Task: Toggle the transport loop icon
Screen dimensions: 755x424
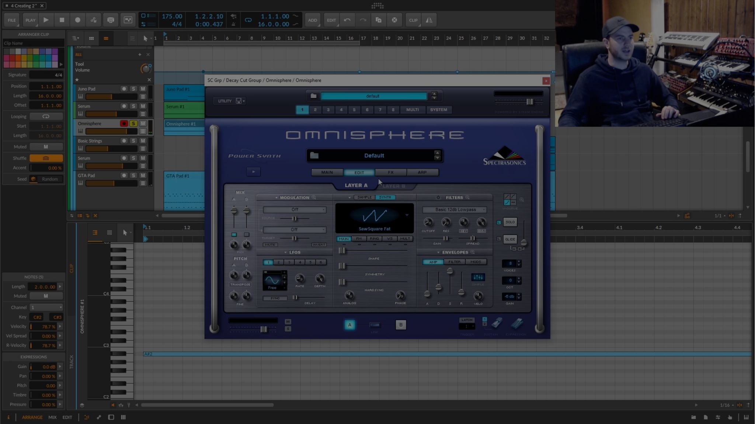Action: pyautogui.click(x=248, y=20)
